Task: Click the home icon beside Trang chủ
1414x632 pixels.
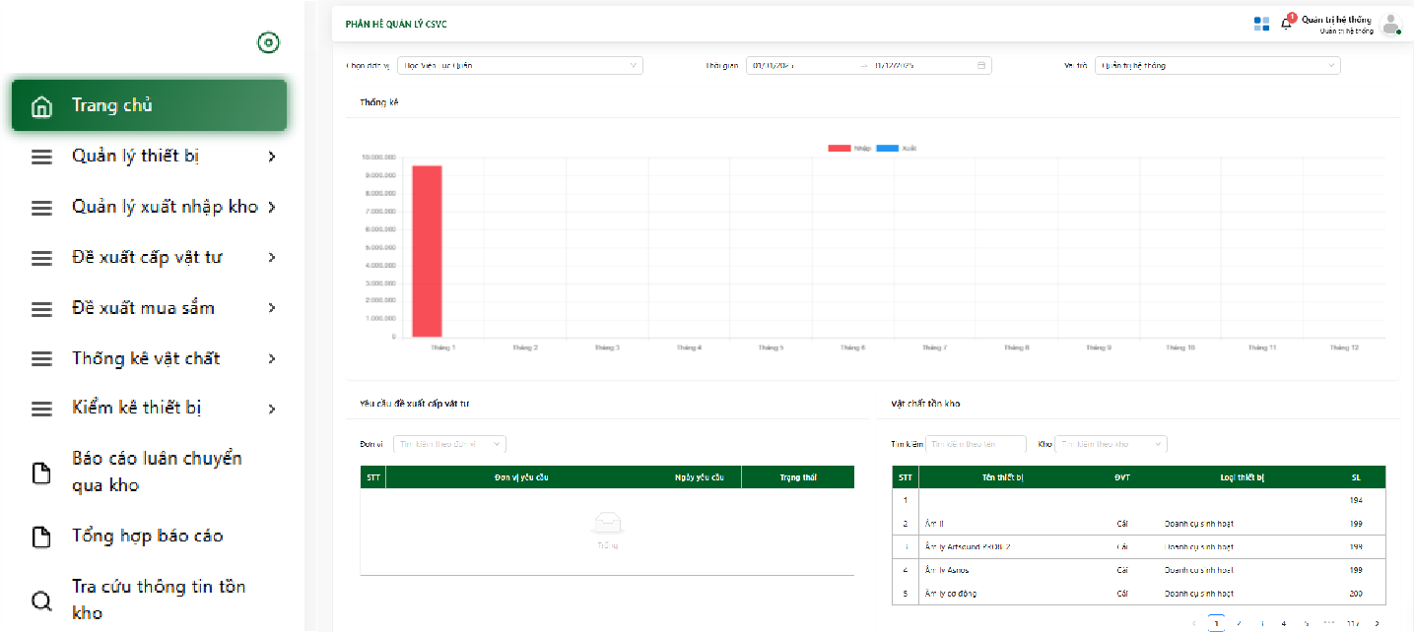Action: click(x=41, y=106)
